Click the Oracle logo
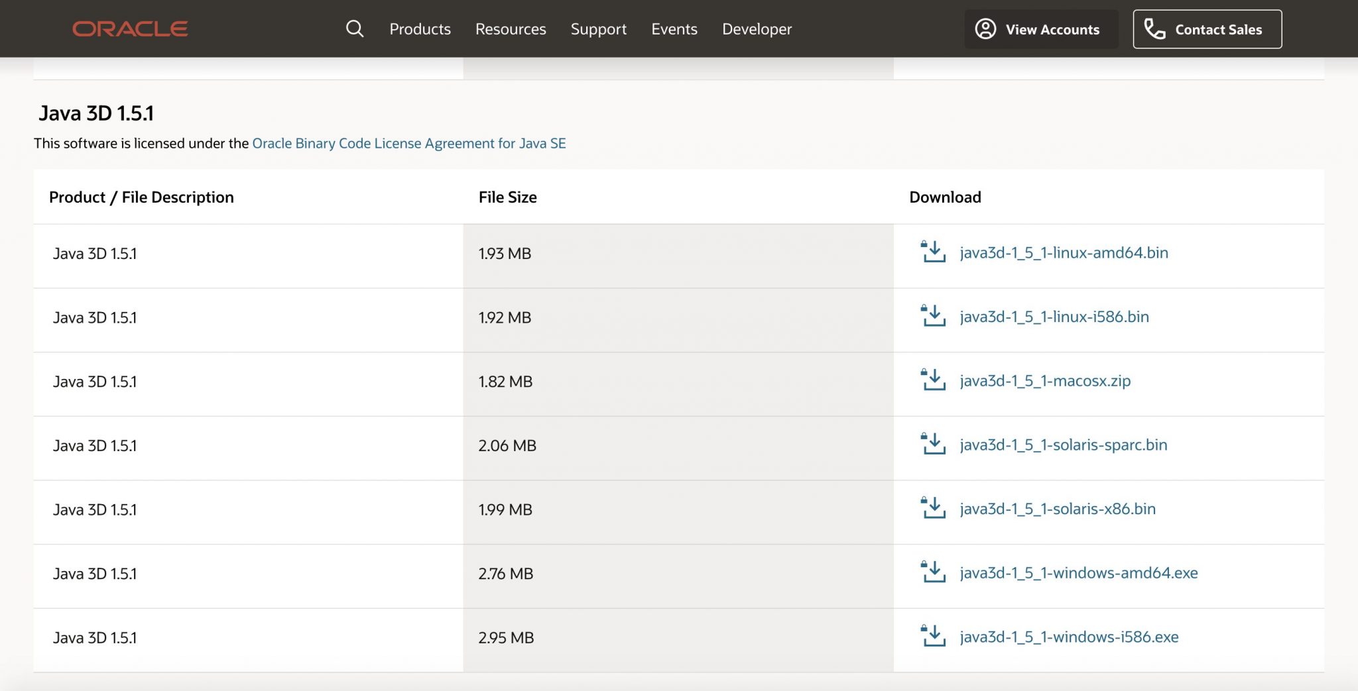 130,29
